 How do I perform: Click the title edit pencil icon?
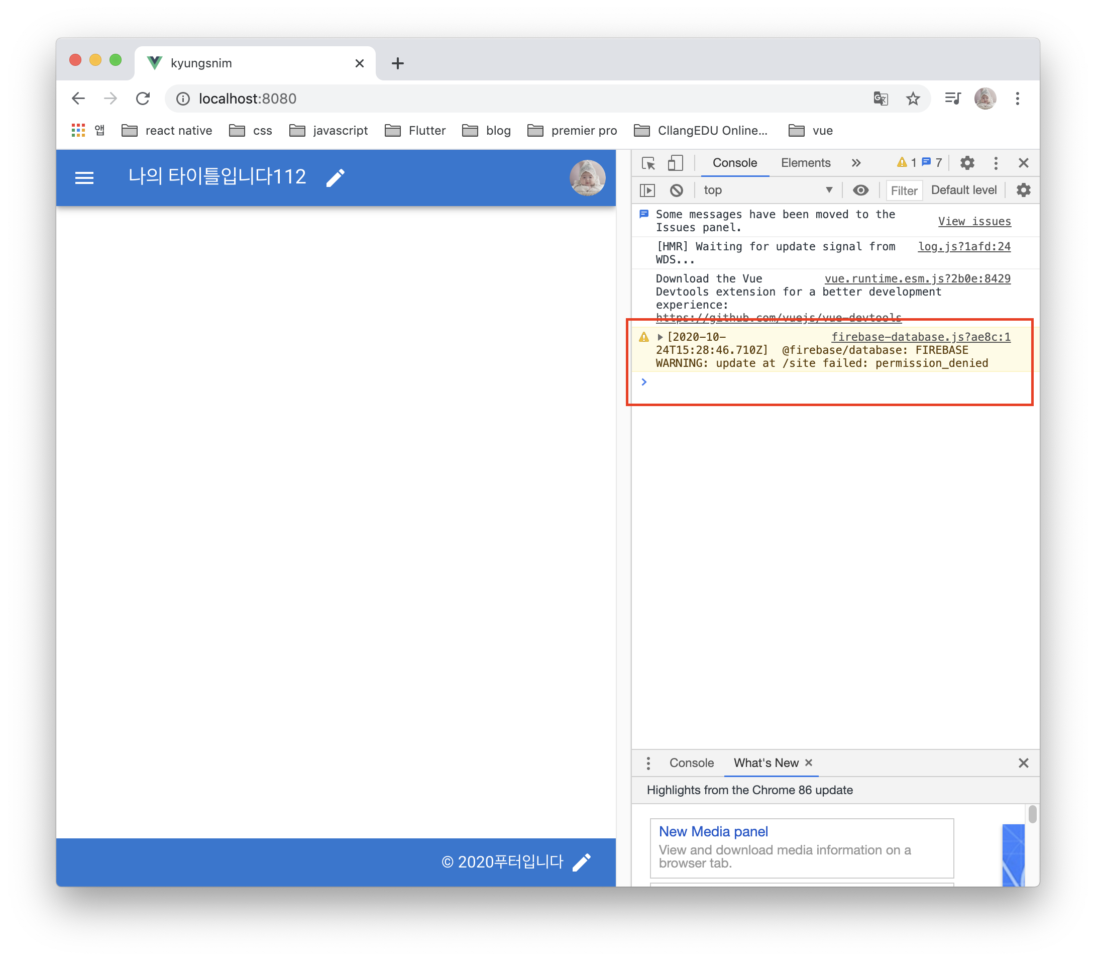[336, 177]
